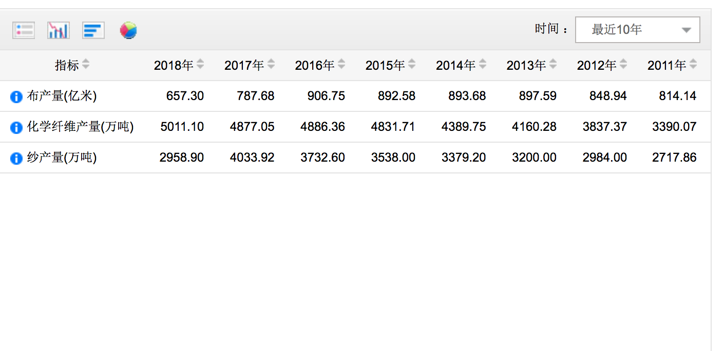Sort the 2015年 column
This screenshot has height=351, width=724.
pos(412,65)
